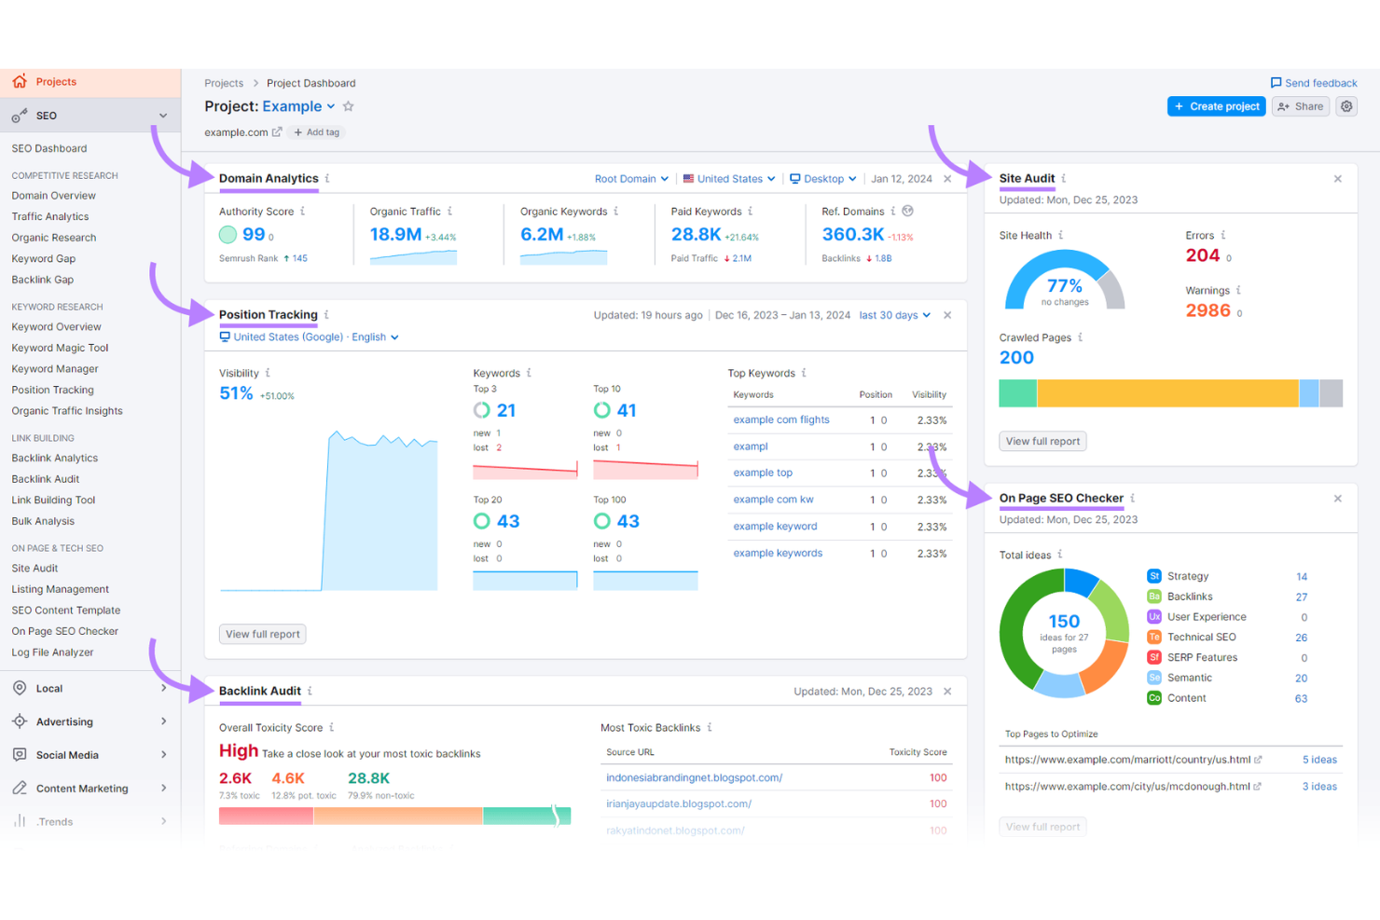
Task: Open 'example com flights' keyword link
Action: [x=781, y=419]
